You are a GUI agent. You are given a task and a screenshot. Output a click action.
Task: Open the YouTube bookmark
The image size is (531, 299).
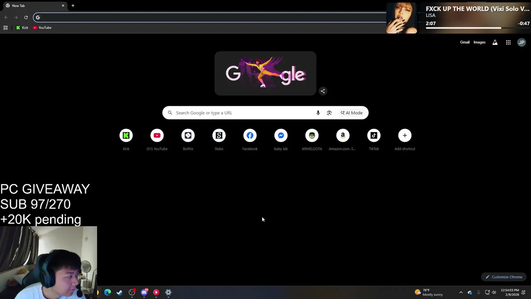42,28
